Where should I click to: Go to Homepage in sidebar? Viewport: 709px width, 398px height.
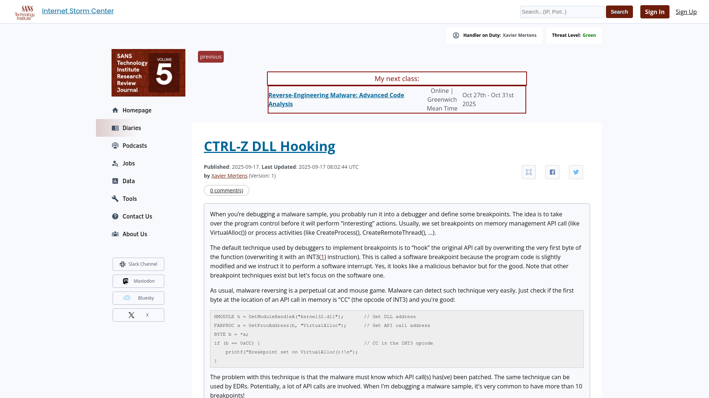tap(137, 110)
